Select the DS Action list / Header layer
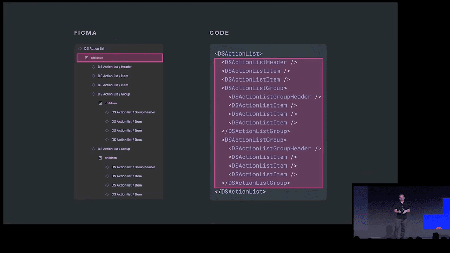 tap(115, 67)
